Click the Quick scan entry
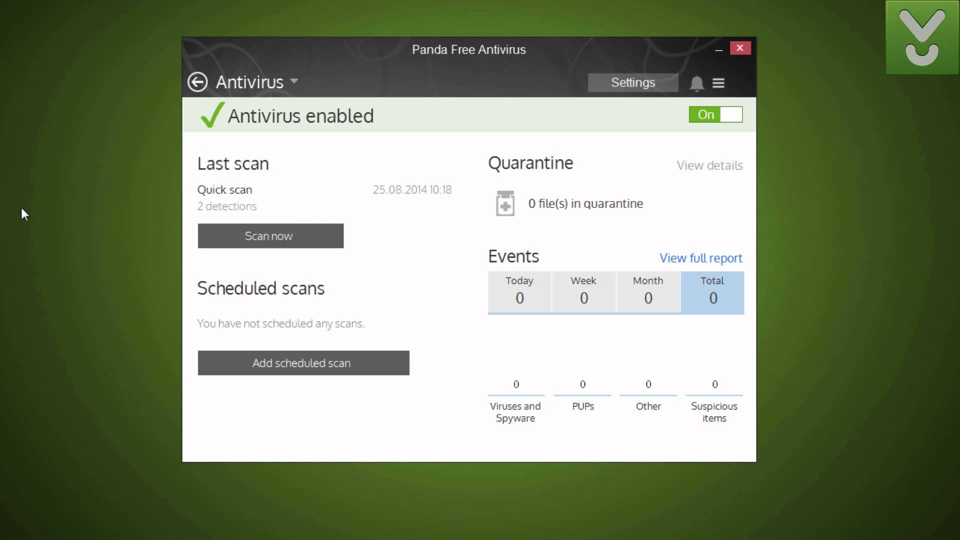Image resolution: width=960 pixels, height=540 pixels. point(224,190)
